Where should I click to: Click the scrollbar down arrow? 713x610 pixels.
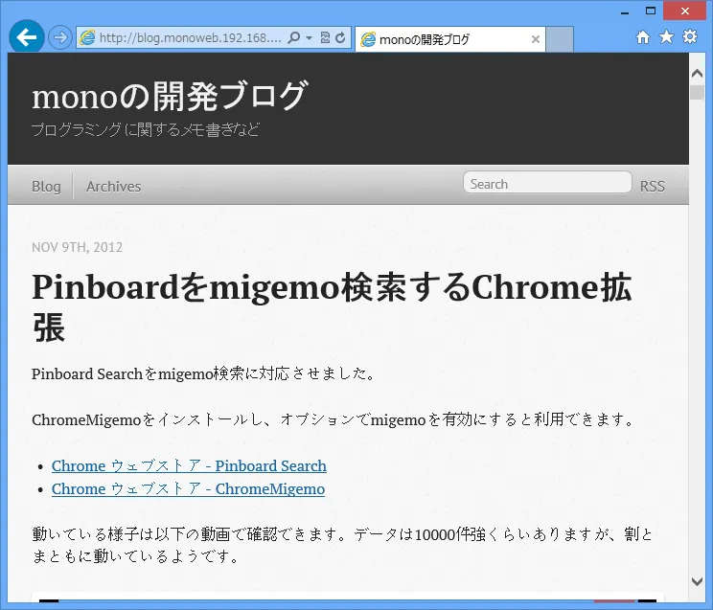[697, 581]
